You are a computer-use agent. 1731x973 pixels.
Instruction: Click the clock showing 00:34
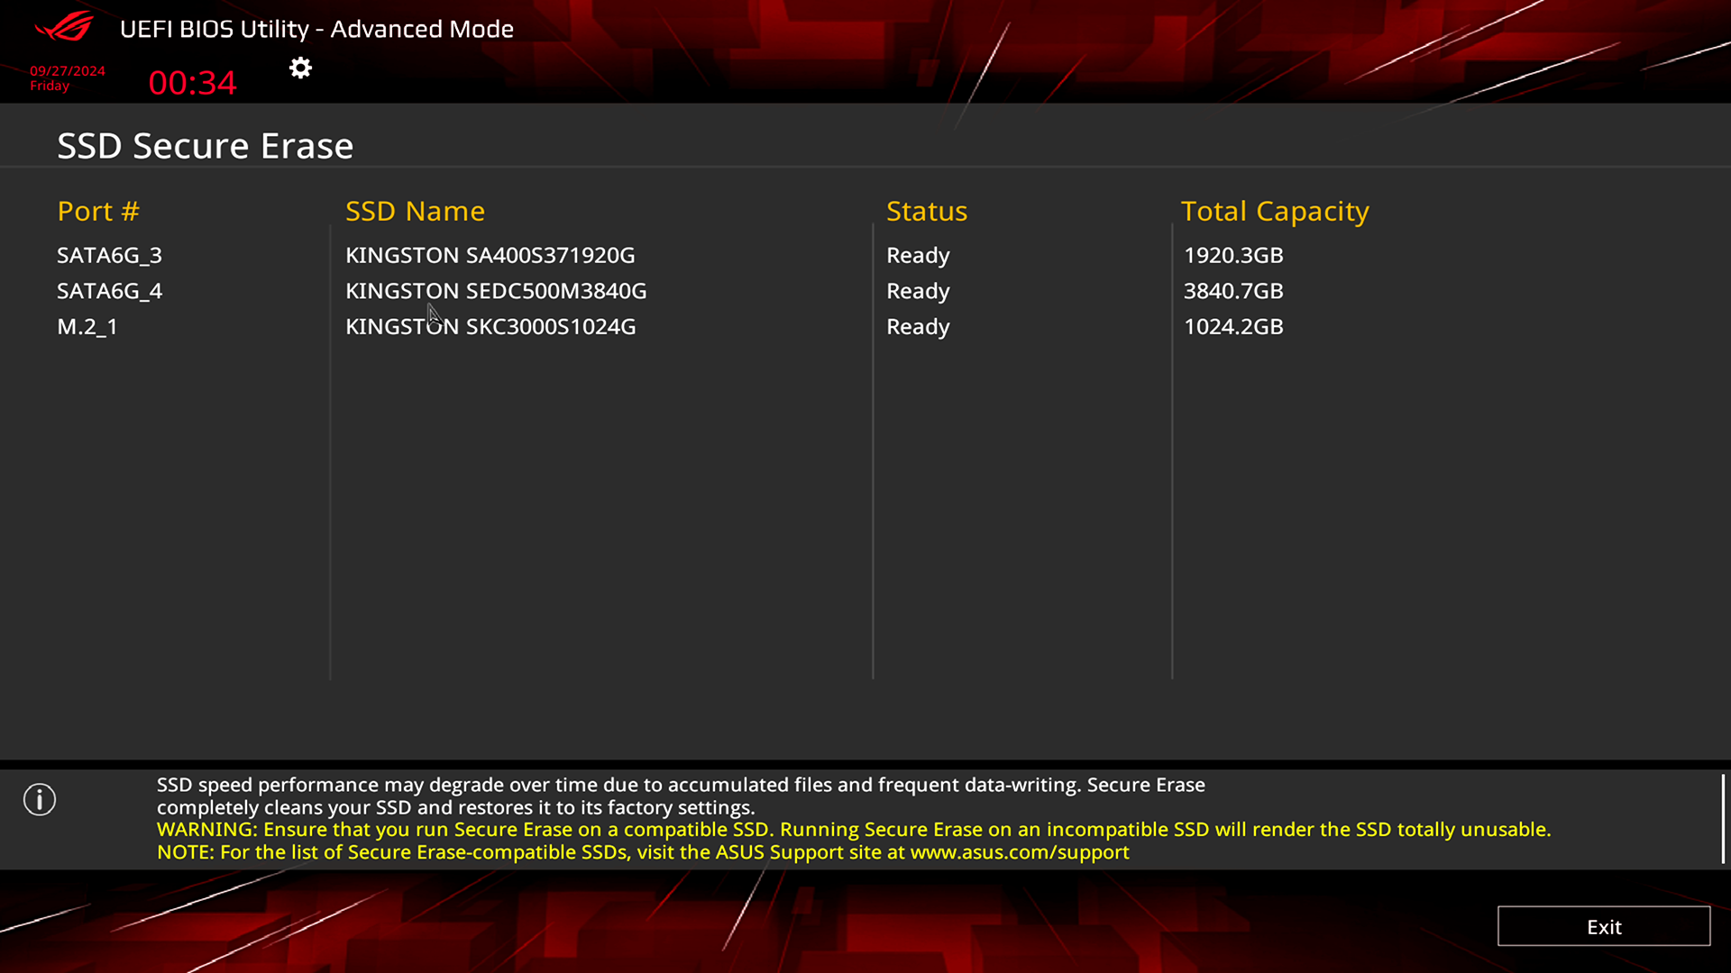coord(191,82)
